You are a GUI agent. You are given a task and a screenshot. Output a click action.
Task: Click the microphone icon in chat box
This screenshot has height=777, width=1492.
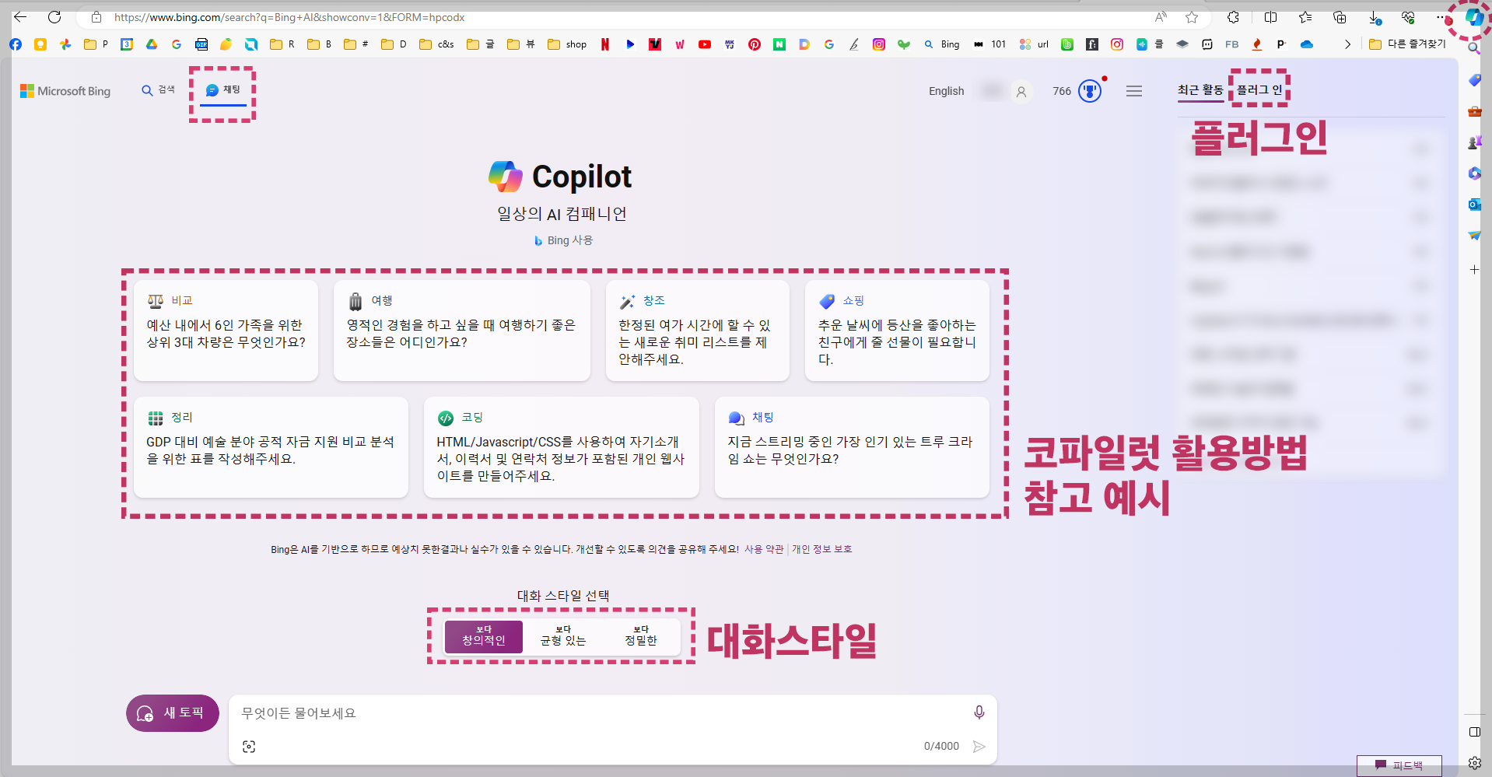pos(979,712)
